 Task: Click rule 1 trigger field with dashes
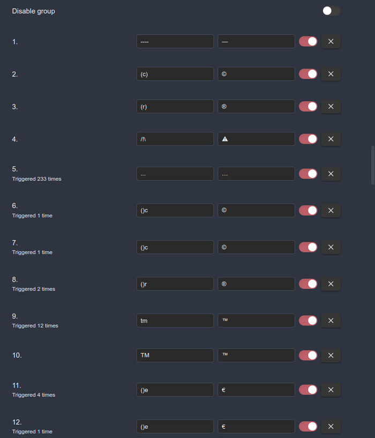(x=175, y=41)
